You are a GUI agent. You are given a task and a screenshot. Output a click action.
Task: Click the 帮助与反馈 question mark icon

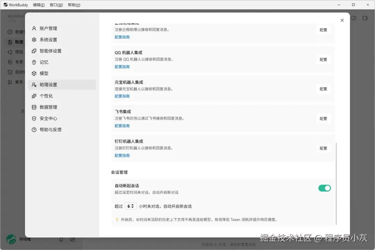(34, 130)
